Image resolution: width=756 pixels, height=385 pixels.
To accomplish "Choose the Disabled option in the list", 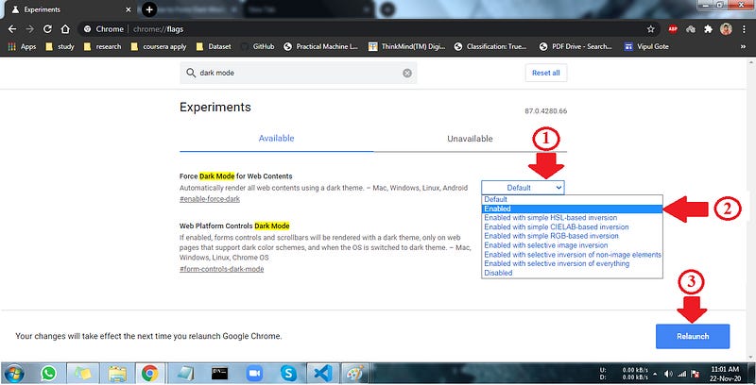I will pos(572,273).
